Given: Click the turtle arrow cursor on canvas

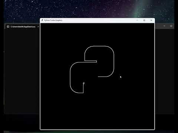Looking at the screenshot, I should point(84,83).
